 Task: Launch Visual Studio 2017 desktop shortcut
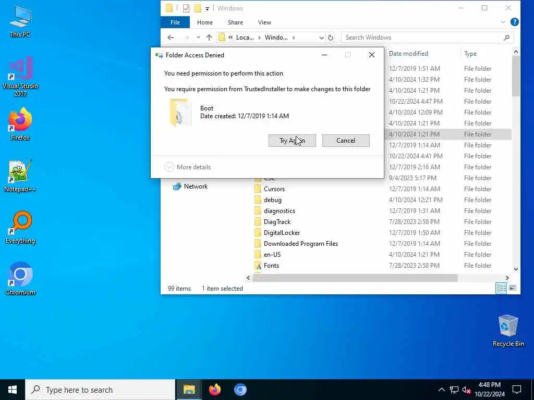tap(20, 77)
